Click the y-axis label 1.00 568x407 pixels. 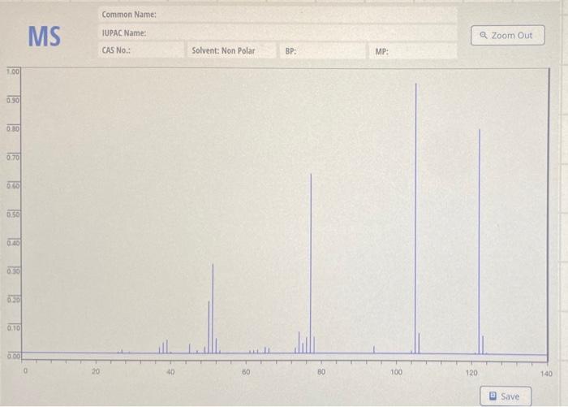tap(13, 71)
